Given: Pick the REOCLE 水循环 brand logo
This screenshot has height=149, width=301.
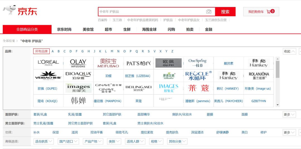Looking at the screenshot, I should pyautogui.click(x=198, y=75).
